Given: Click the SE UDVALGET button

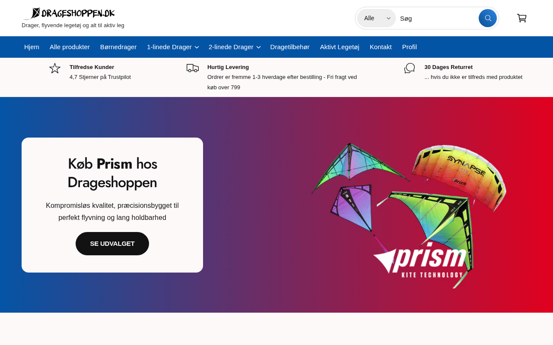Looking at the screenshot, I should click(112, 244).
